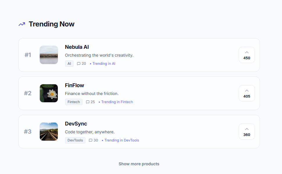
Task: Open DevSync comments icon showing 30
Action: (91, 140)
